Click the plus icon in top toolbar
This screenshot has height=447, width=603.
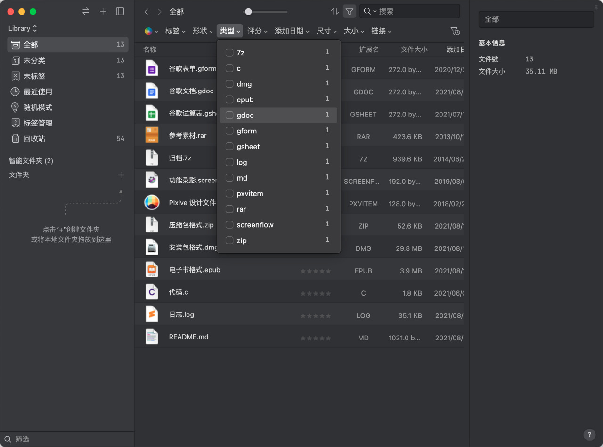pos(103,11)
